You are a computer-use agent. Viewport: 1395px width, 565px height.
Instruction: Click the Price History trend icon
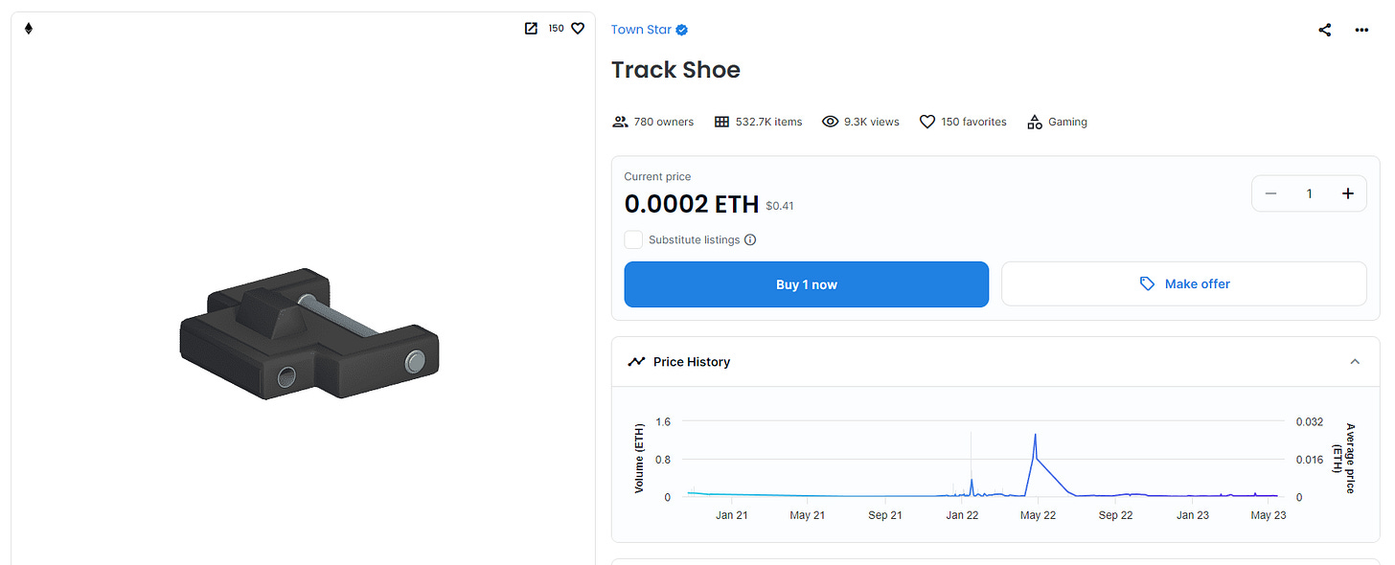tap(636, 362)
